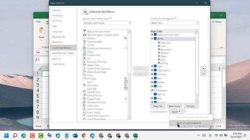Click the Font group in Home tree
250x140 pixels.
click(163, 46)
